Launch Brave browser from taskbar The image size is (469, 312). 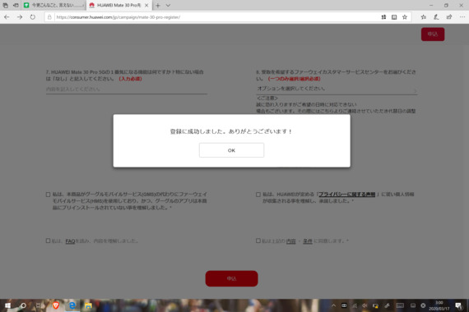point(56,305)
